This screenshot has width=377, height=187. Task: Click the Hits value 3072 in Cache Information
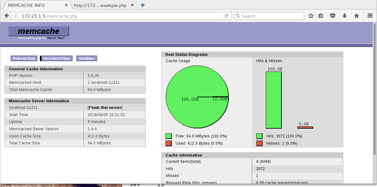tap(261, 169)
